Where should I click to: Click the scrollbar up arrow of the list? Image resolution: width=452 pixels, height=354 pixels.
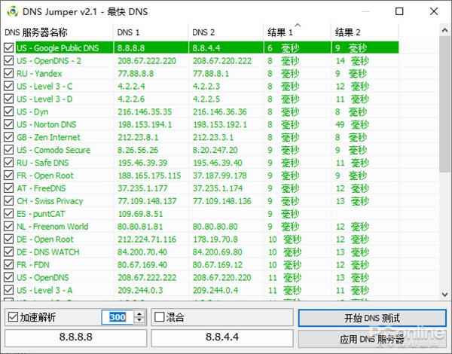pyautogui.click(x=444, y=30)
